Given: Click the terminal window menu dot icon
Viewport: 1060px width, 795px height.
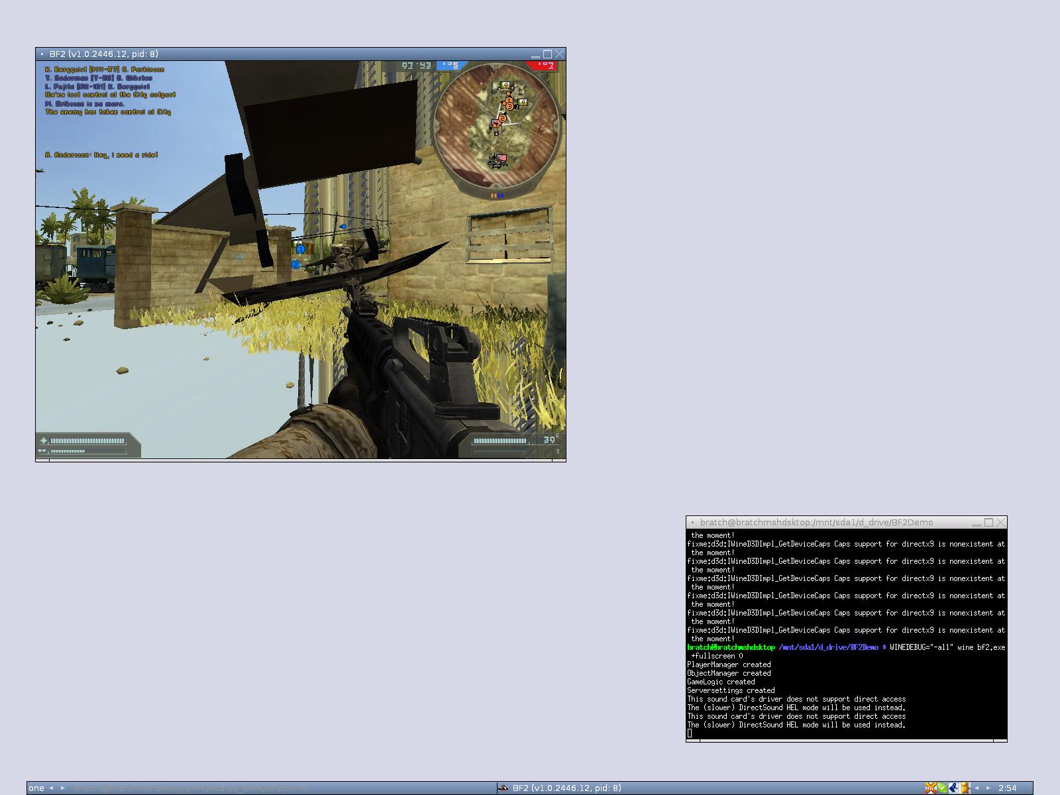Looking at the screenshot, I should [693, 523].
